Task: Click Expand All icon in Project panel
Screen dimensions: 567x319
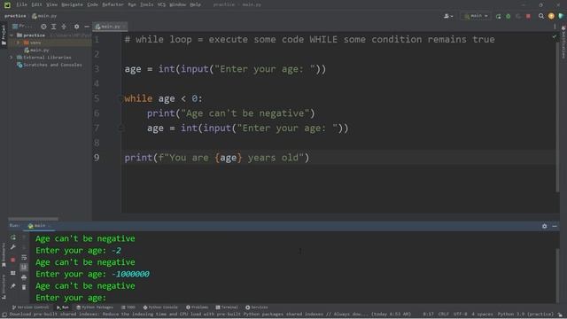Action: [x=53, y=27]
